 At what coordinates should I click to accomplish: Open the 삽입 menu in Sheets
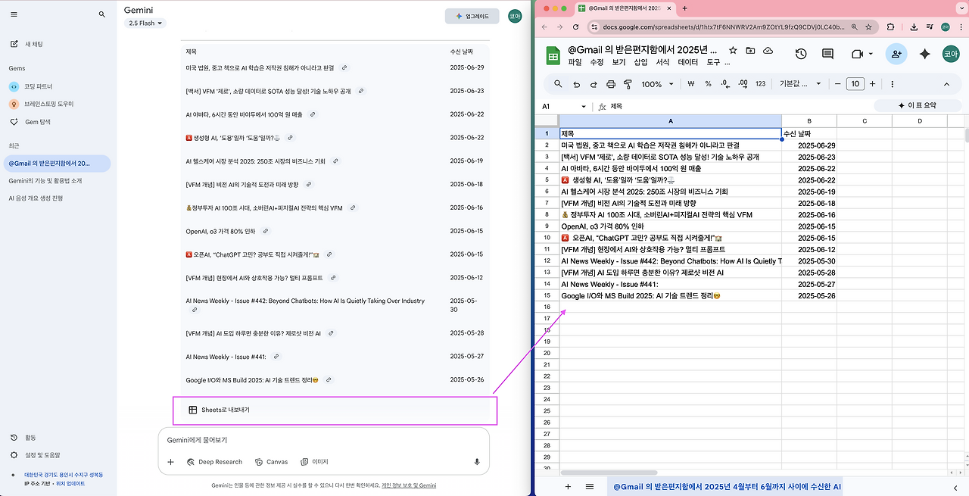640,62
